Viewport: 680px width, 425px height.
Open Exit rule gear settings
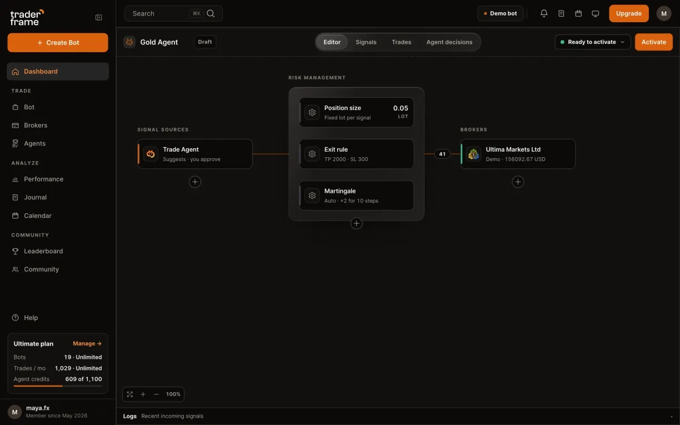pyautogui.click(x=312, y=154)
